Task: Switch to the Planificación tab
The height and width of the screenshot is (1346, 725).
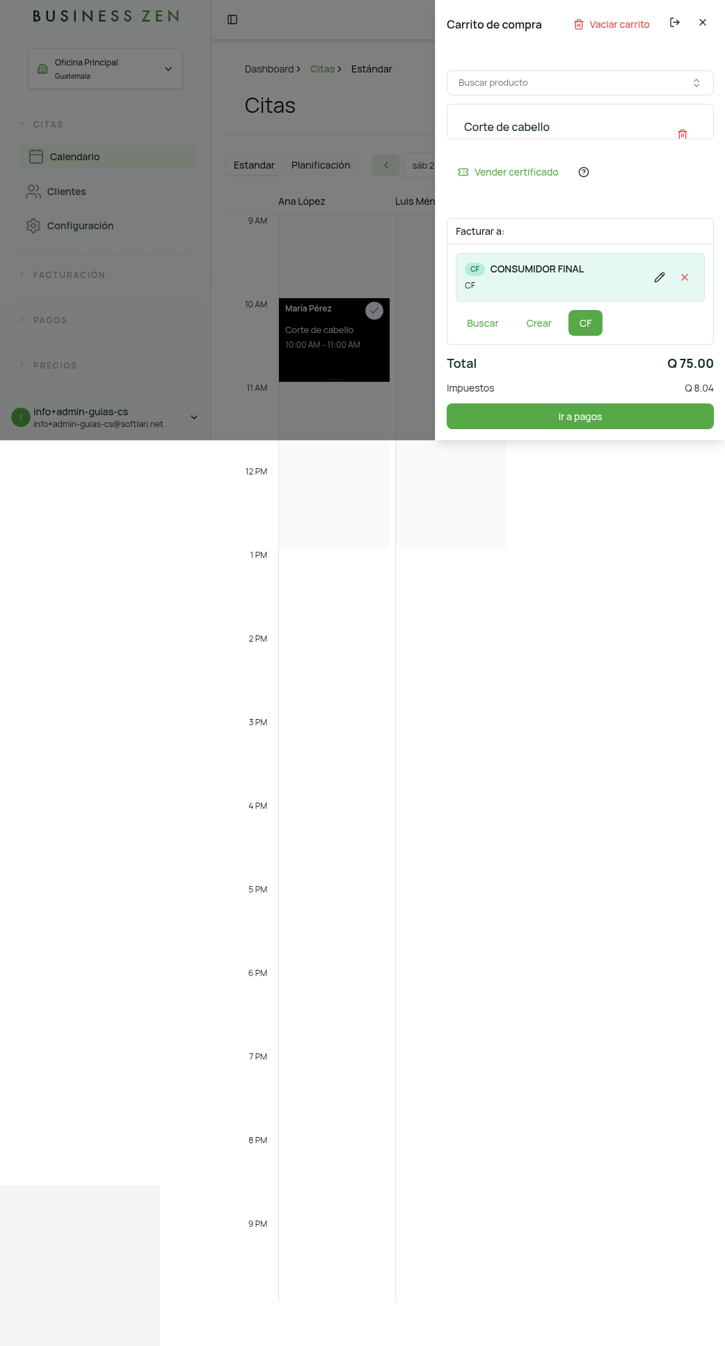Action: [321, 165]
